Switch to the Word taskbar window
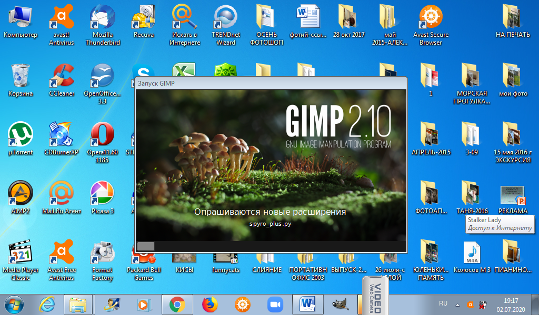The image size is (539, 315). point(307,304)
